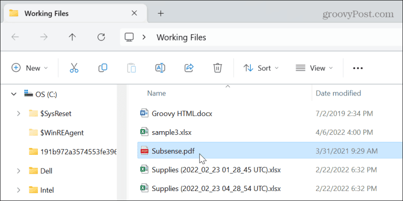The height and width of the screenshot is (201, 403).
Task: Open the Sort dropdown menu
Action: (261, 68)
